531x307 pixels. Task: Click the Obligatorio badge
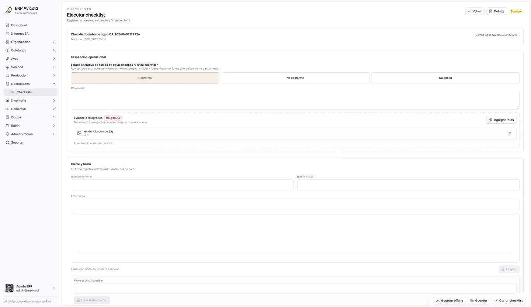pyautogui.click(x=113, y=118)
